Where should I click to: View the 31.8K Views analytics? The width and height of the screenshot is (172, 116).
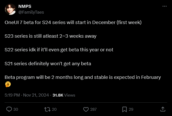click(64, 95)
